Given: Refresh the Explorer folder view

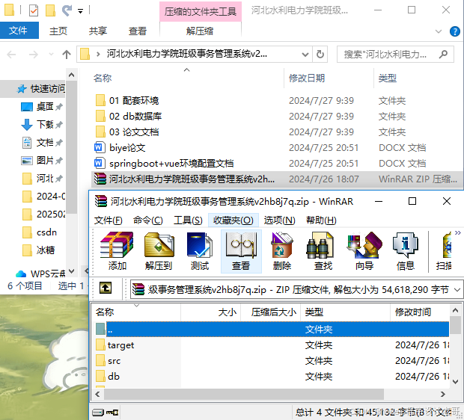Looking at the screenshot, I should tap(320, 55).
